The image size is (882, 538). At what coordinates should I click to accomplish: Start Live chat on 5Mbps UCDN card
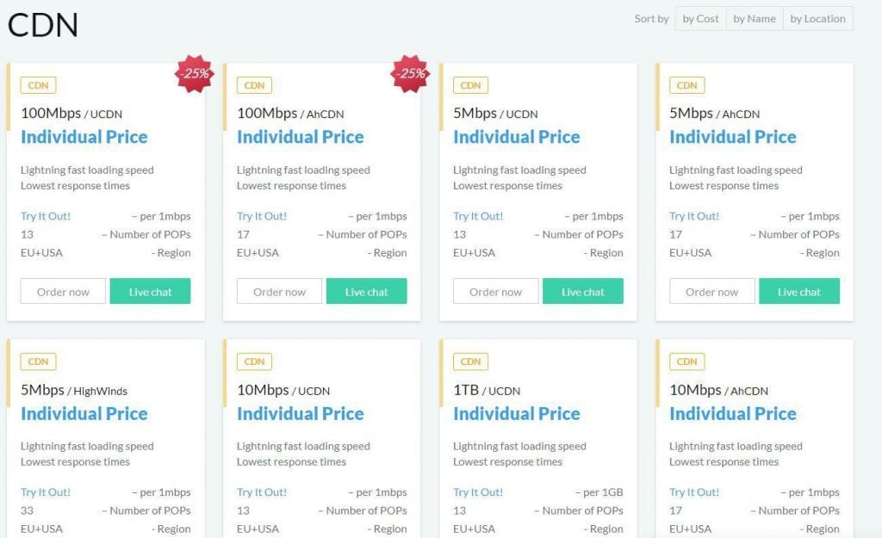583,292
